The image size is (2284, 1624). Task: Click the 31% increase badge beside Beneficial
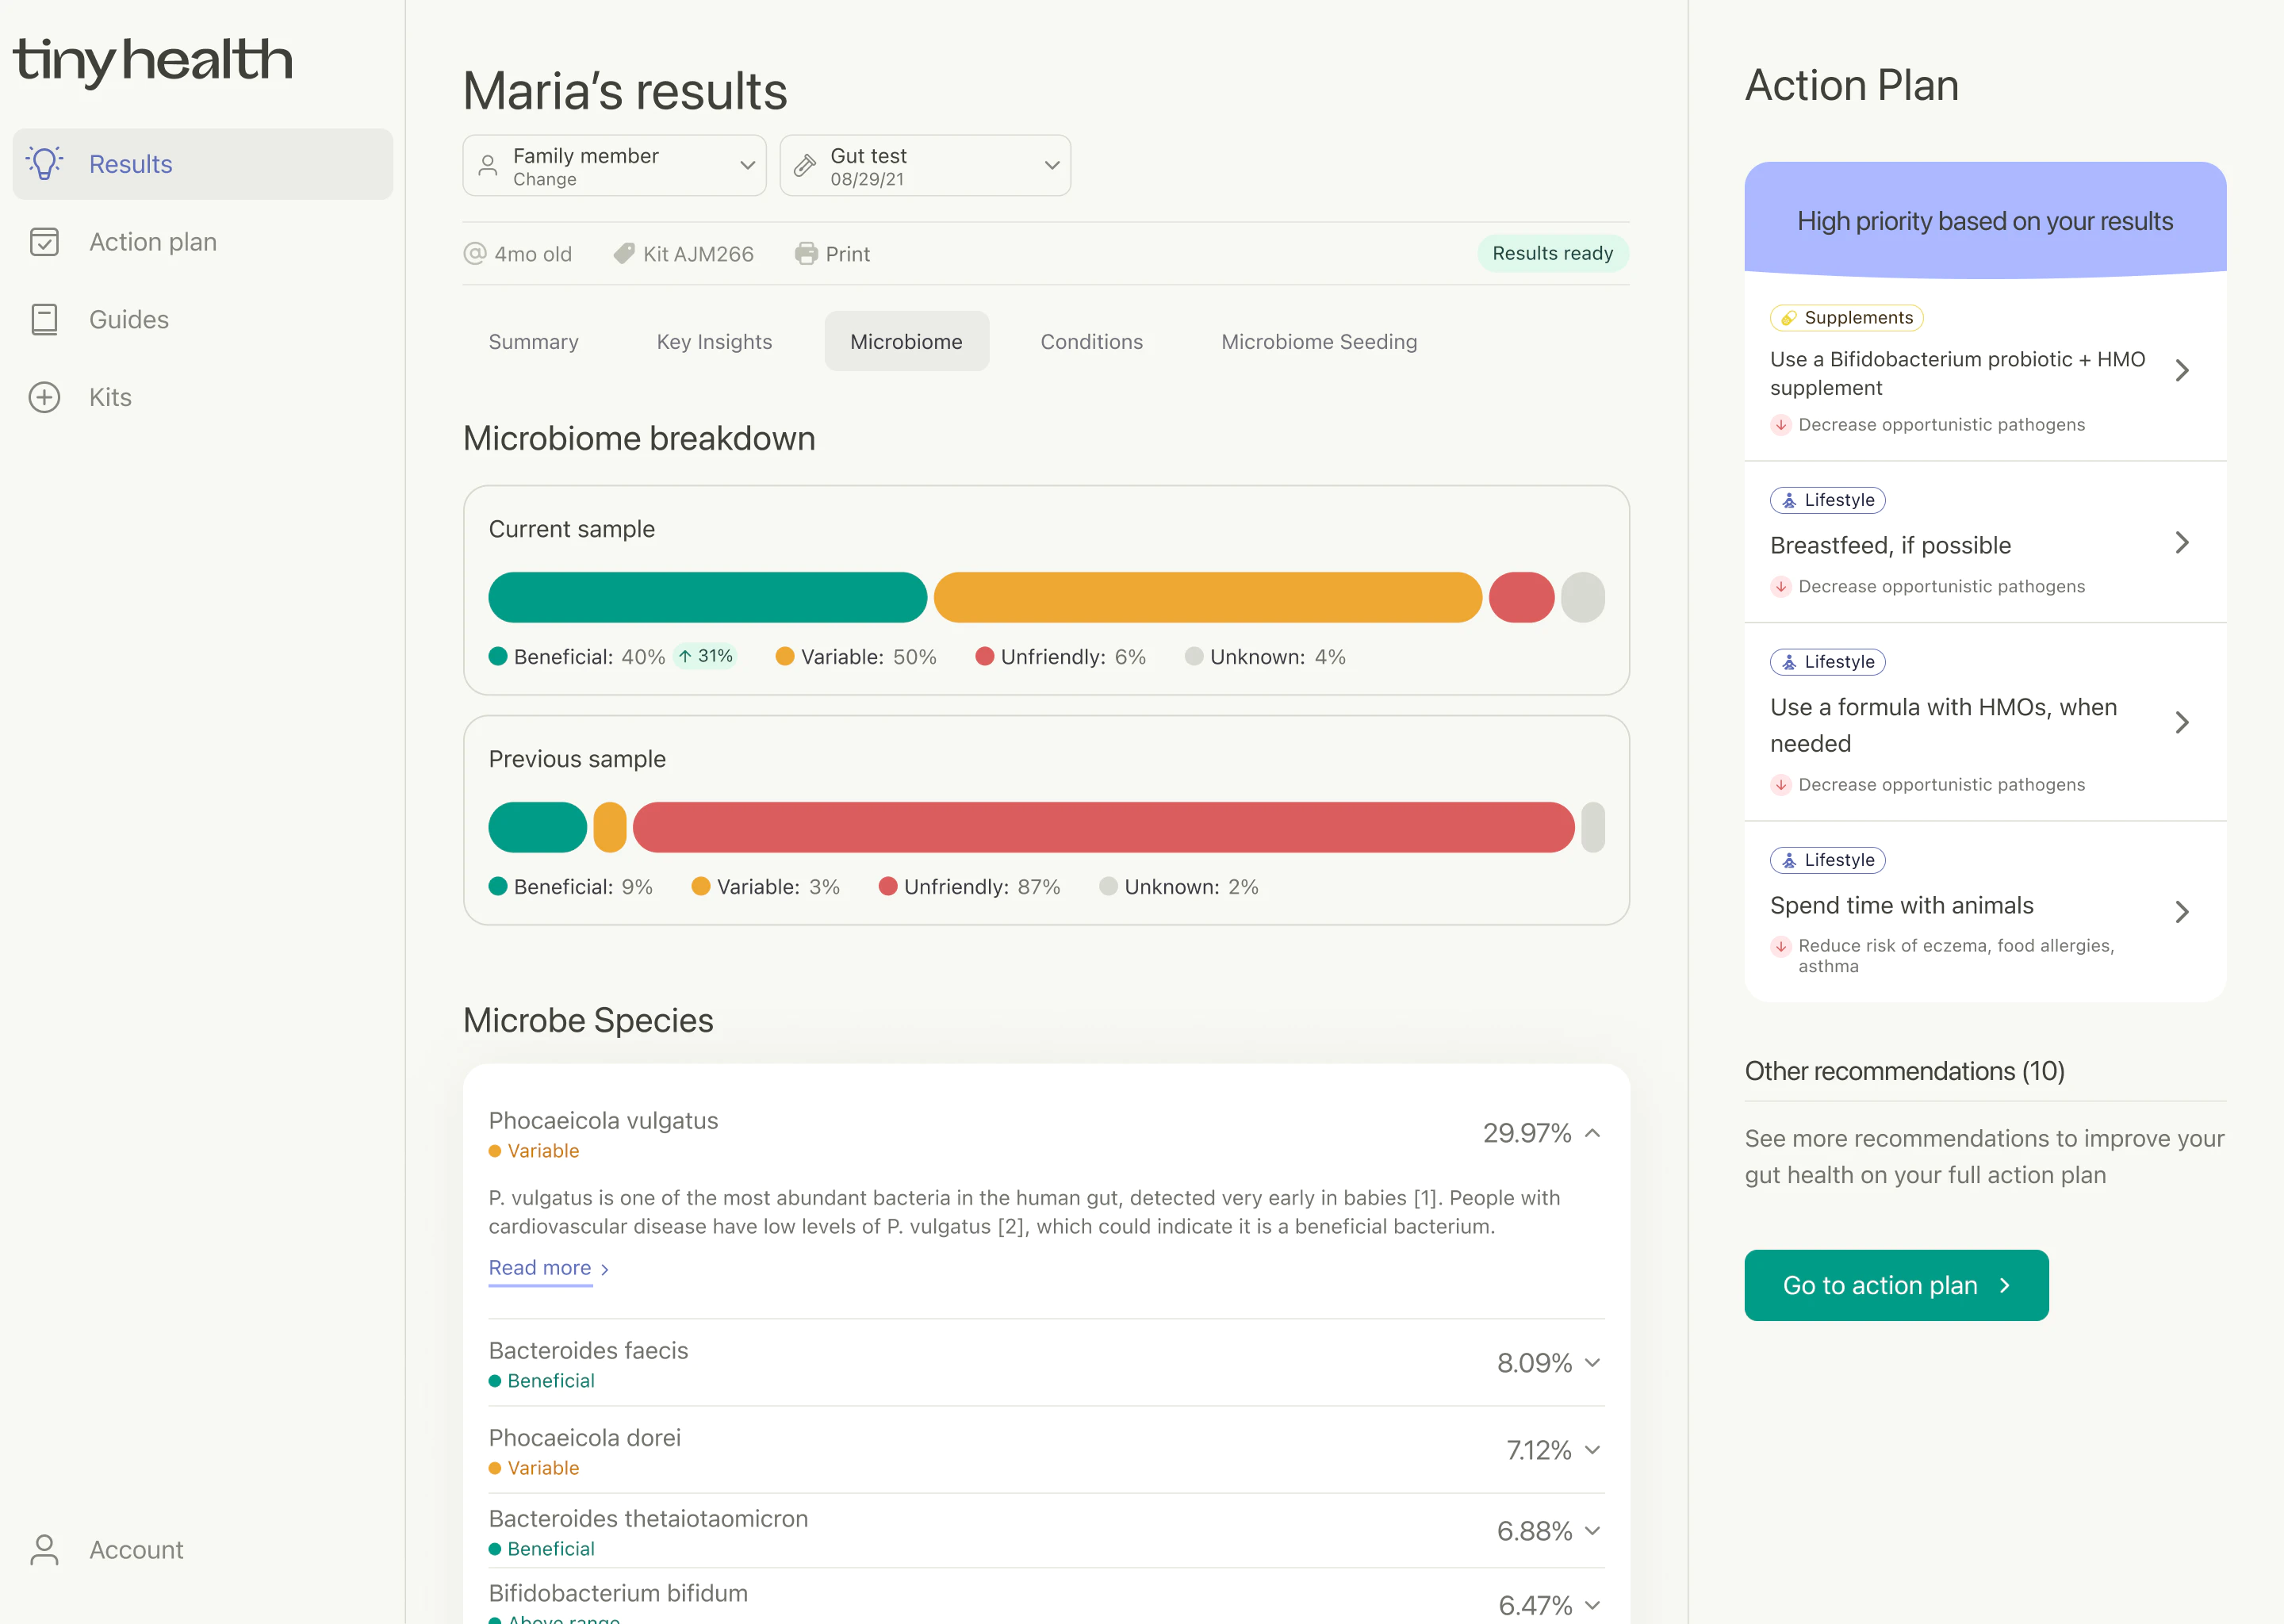tap(706, 656)
